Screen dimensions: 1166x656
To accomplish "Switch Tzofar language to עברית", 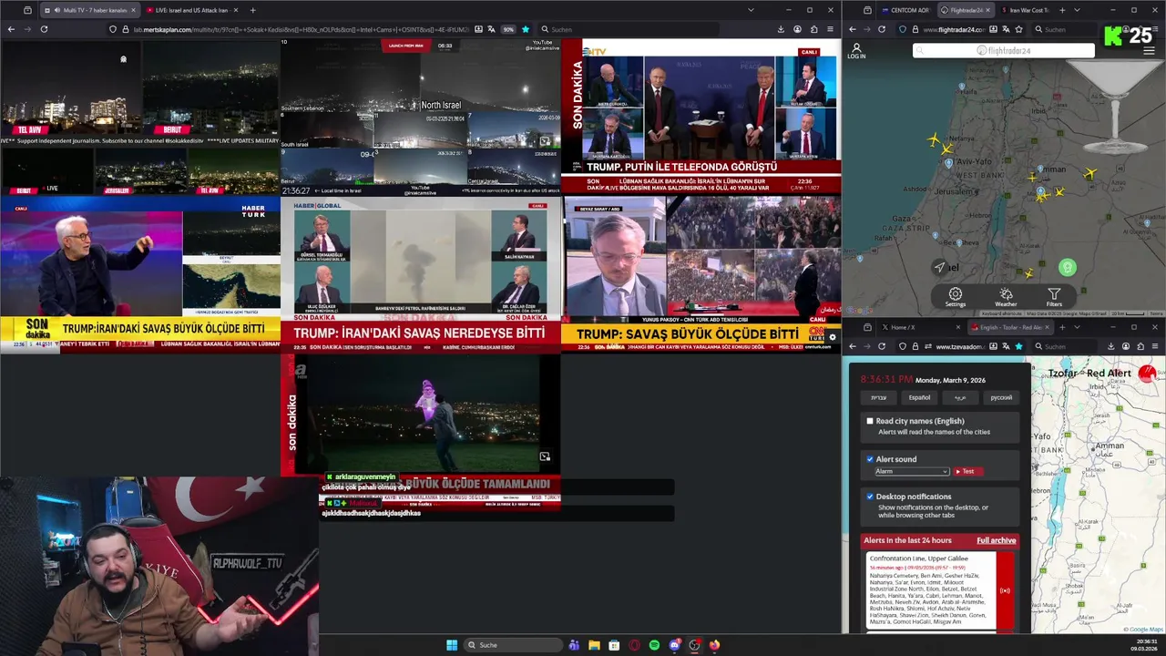I will tap(878, 397).
